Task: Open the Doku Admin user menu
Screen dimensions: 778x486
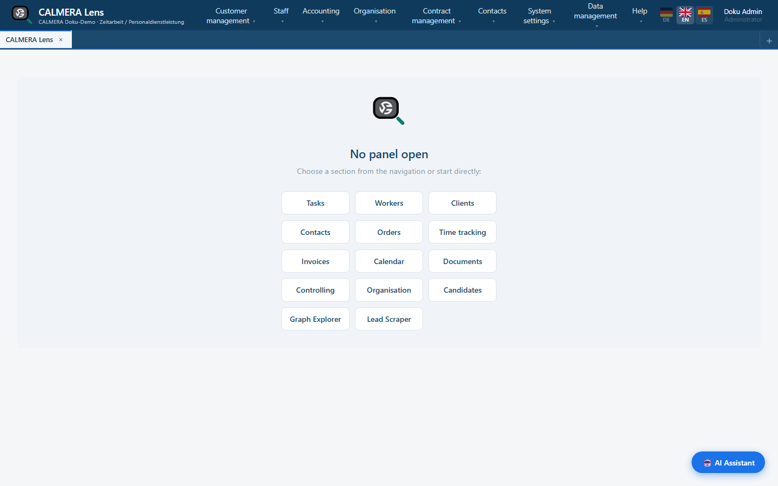Action: (743, 15)
